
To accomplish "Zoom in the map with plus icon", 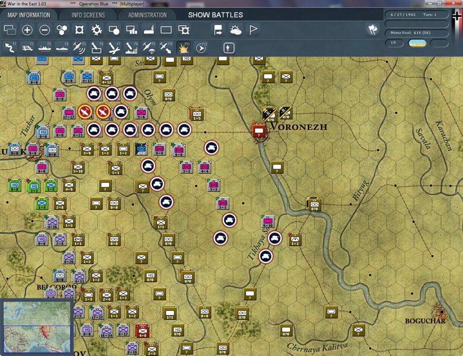I will coord(27,30).
